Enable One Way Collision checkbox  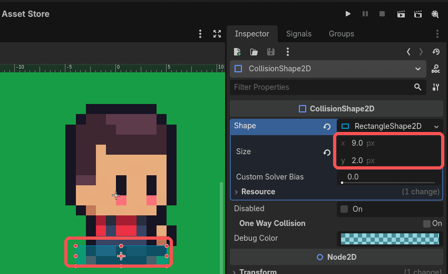tap(426, 224)
